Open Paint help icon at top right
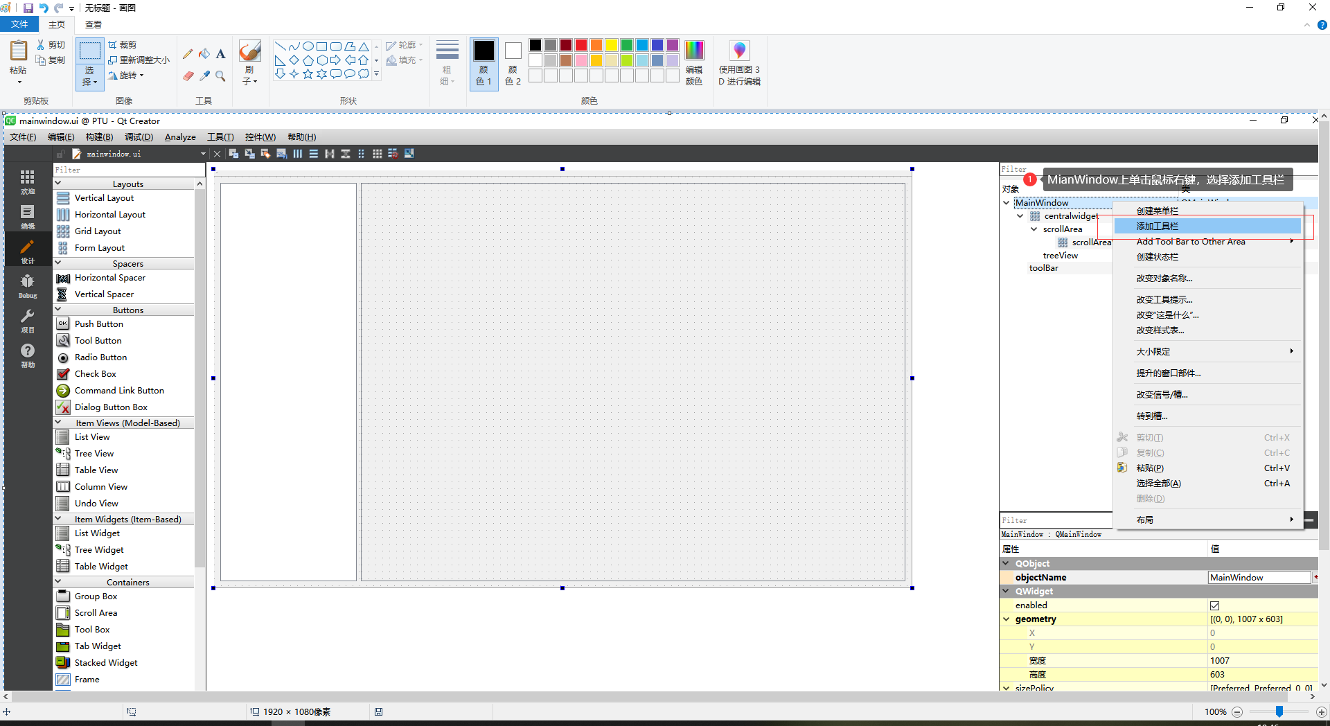This screenshot has height=726, width=1330. coord(1322,25)
